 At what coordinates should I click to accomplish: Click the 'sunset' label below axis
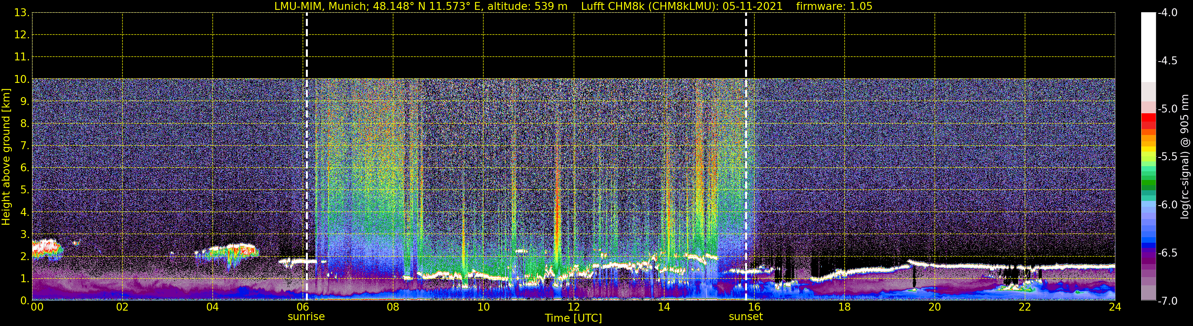(745, 317)
